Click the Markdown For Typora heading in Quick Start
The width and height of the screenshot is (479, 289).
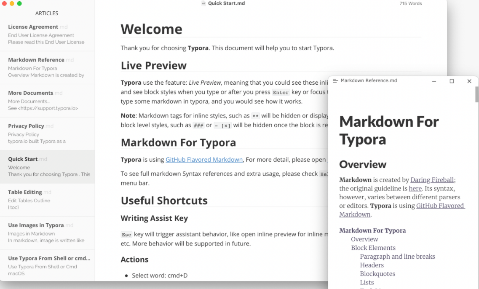coord(178,143)
